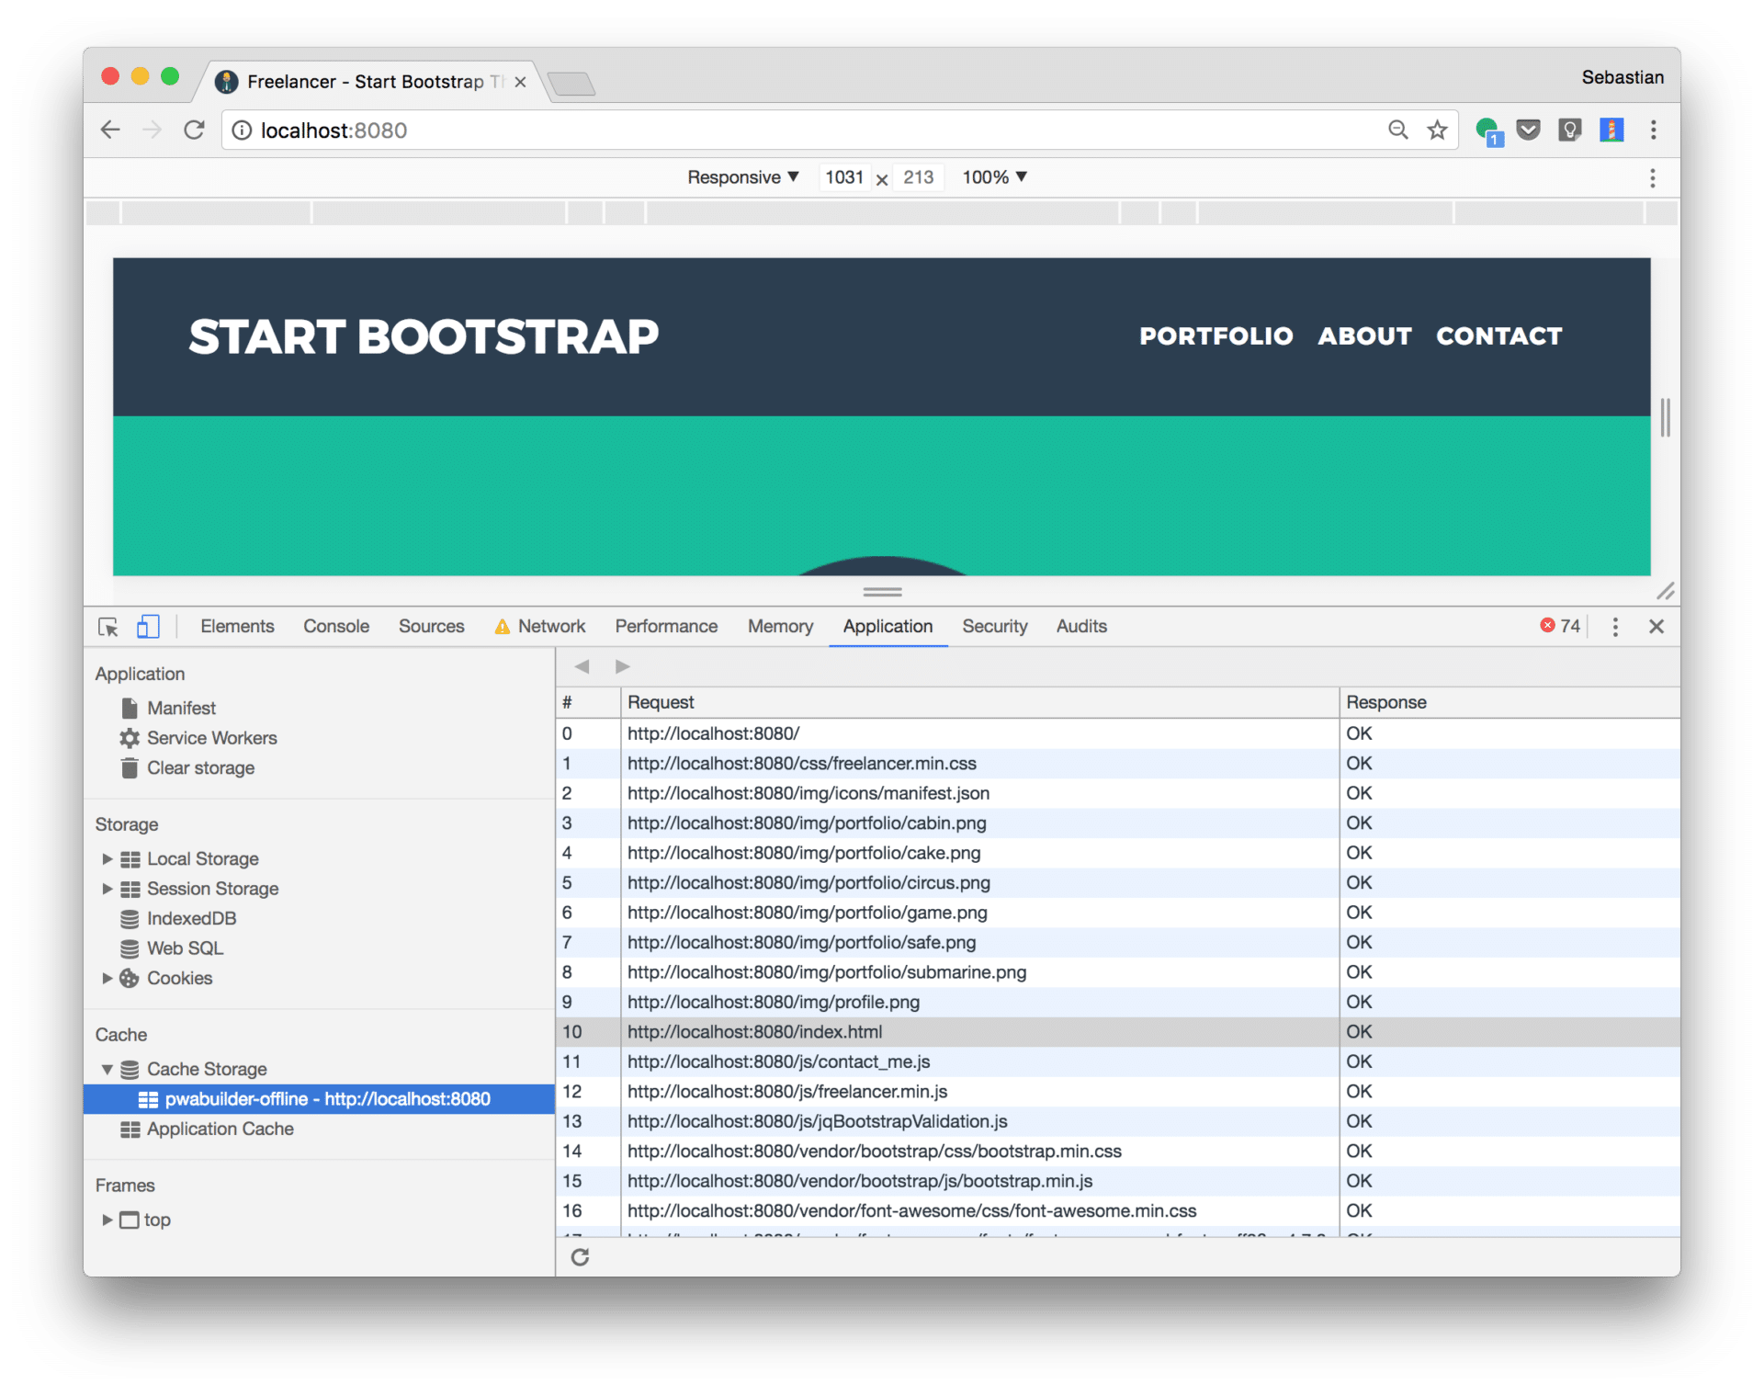Open site info icon in address bar
Image resolution: width=1764 pixels, height=1396 pixels.
(x=242, y=131)
